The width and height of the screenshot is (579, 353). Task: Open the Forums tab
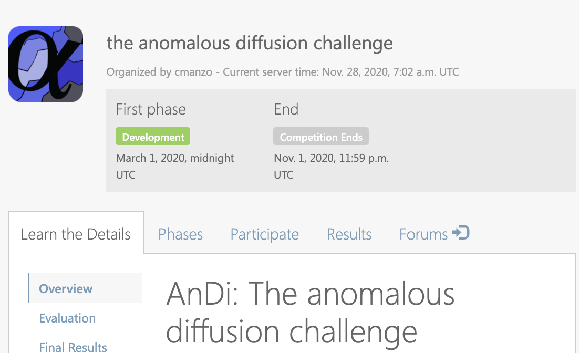click(423, 234)
